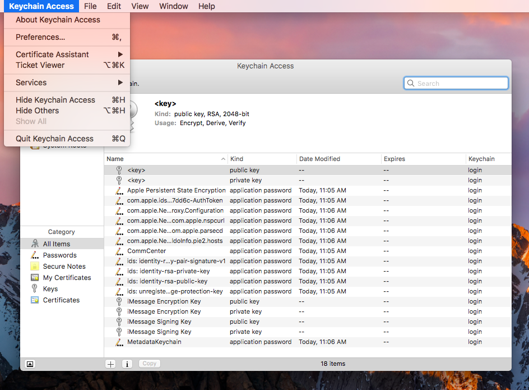529x390 pixels.
Task: Open the View menu
Action: (x=140, y=6)
